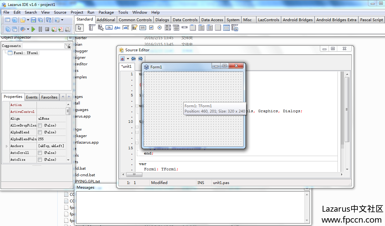Toggle the AutoScroll checkbox

click(40, 153)
